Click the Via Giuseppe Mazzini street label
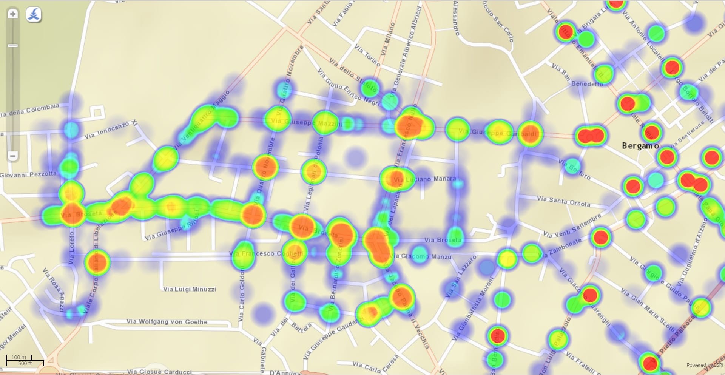725x375 pixels. pyautogui.click(x=307, y=122)
